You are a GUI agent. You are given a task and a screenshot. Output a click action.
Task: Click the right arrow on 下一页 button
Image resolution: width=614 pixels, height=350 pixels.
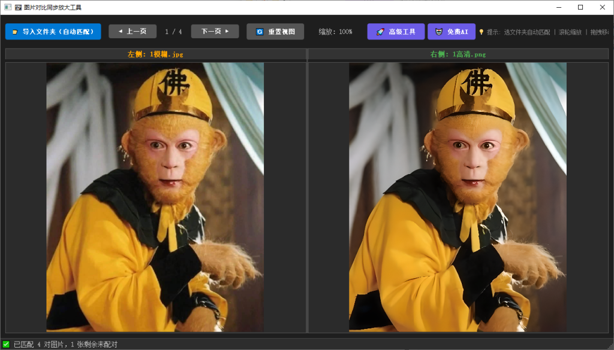tap(227, 31)
